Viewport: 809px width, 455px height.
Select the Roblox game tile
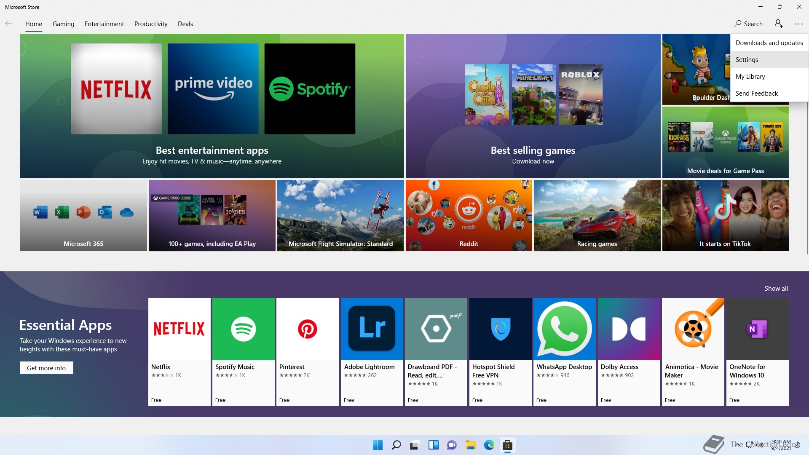coord(581,94)
